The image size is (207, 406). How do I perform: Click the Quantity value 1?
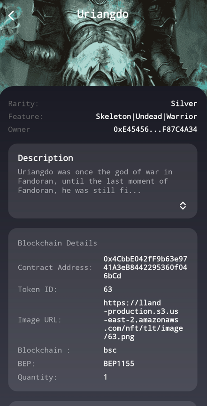(105, 377)
